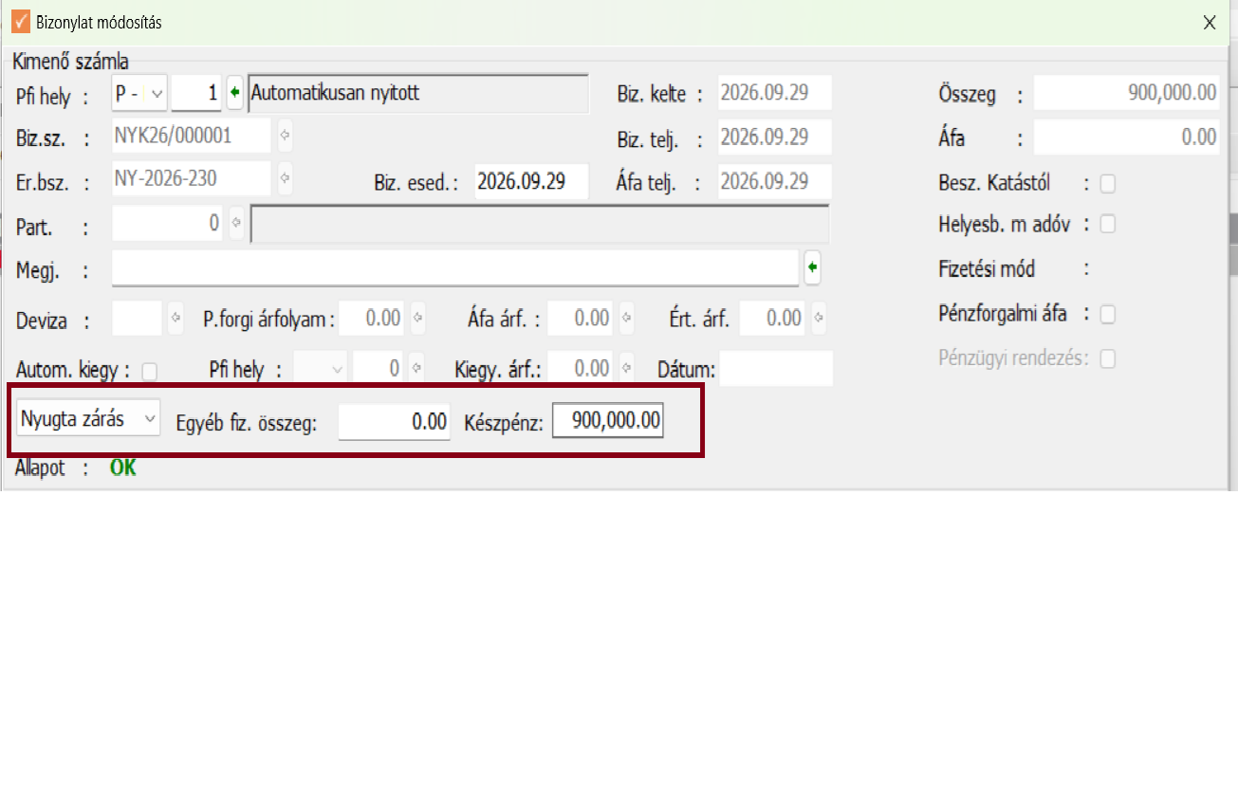1238x807 pixels.
Task: Click the Egyéb fiz. összeg field
Action: [x=395, y=422]
